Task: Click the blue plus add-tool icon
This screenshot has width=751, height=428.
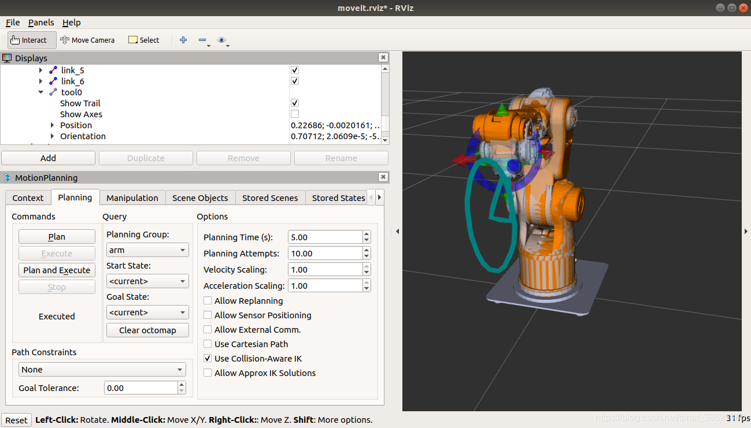Action: tap(183, 40)
